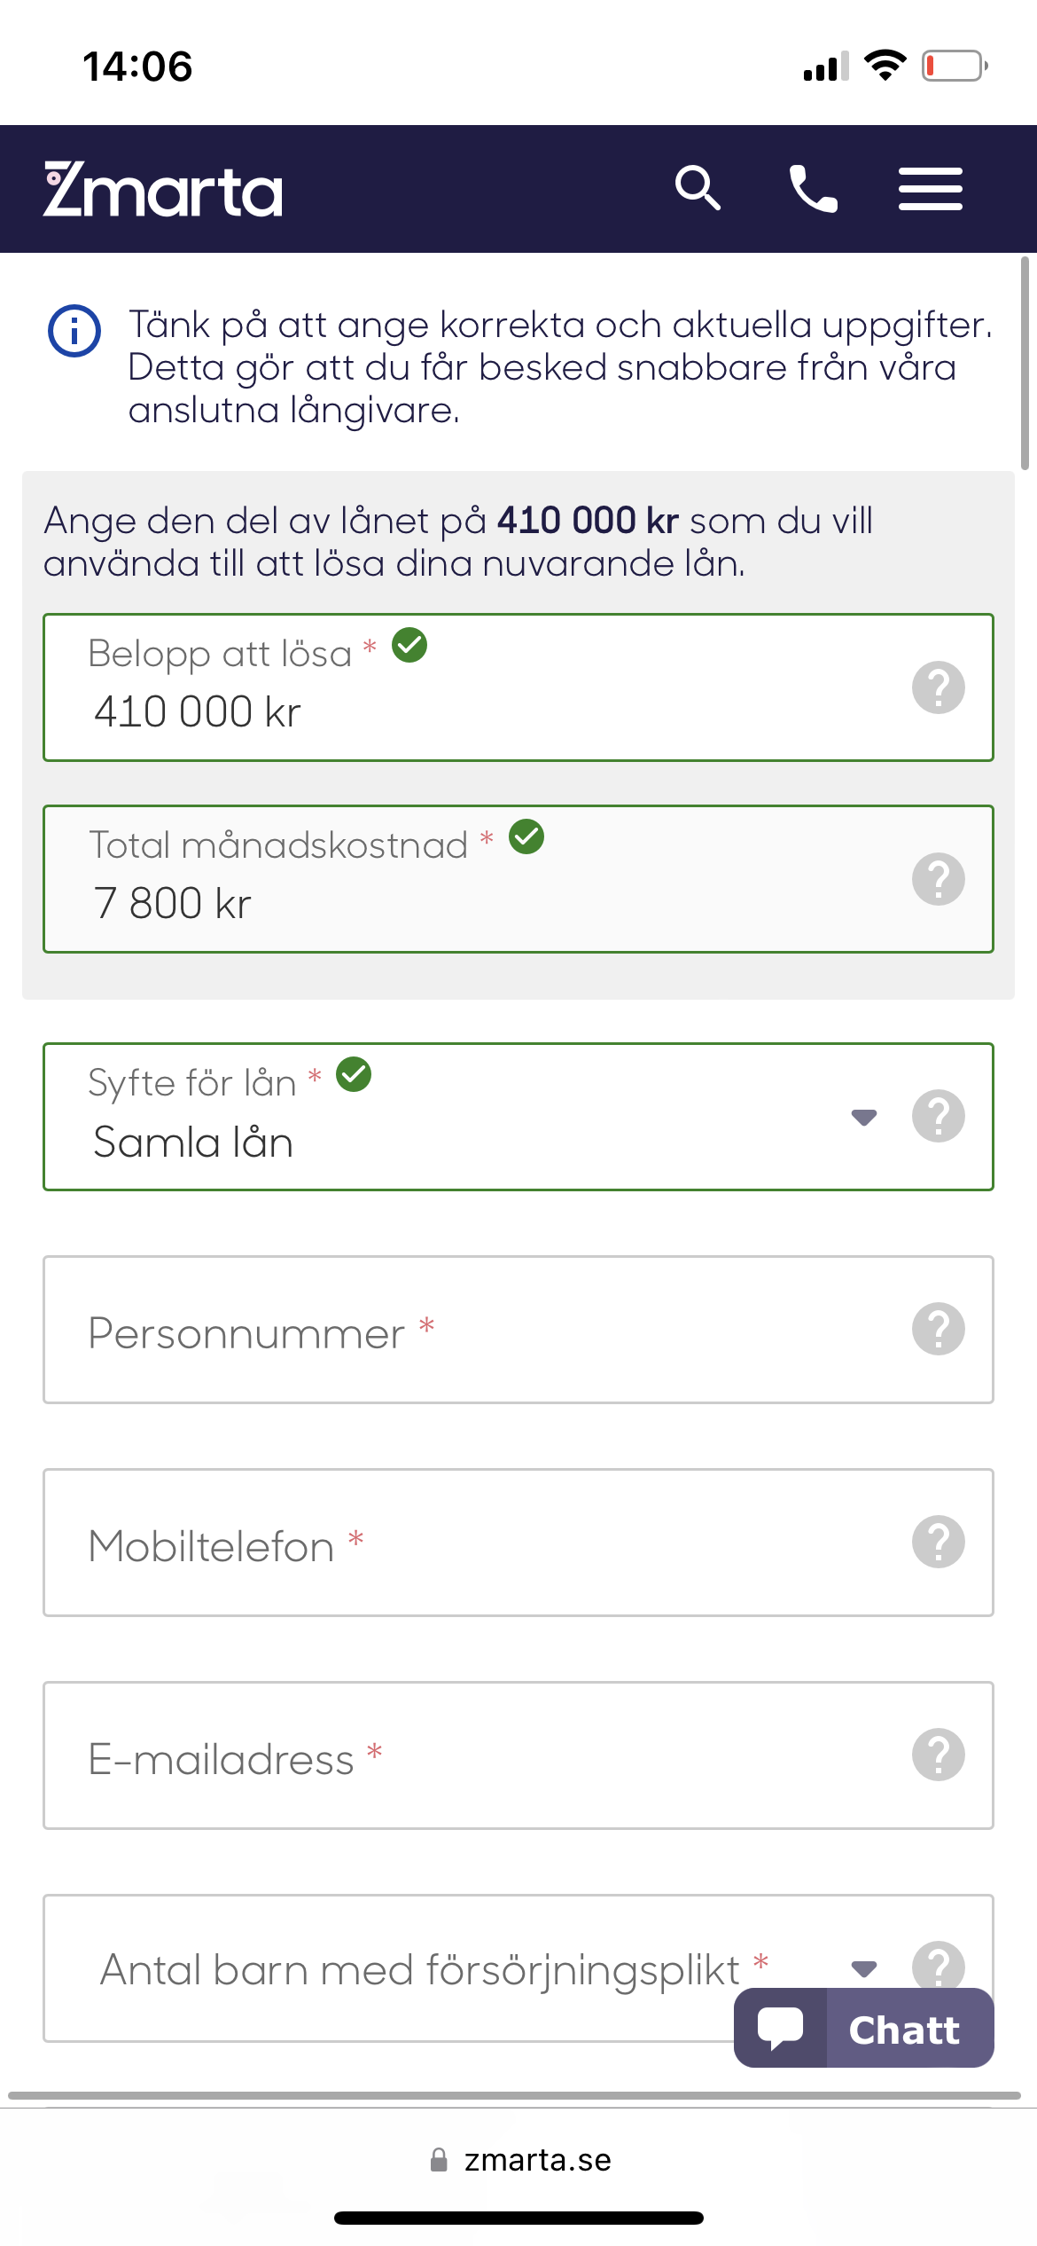Open Antal barn med försörjningsplikt dropdown

(863, 1968)
